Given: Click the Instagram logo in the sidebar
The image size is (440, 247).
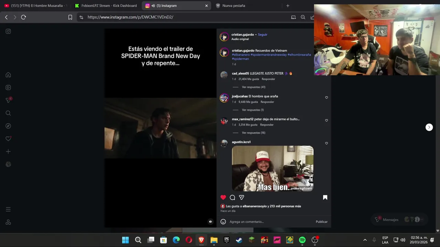Looking at the screenshot, I should point(8,31).
